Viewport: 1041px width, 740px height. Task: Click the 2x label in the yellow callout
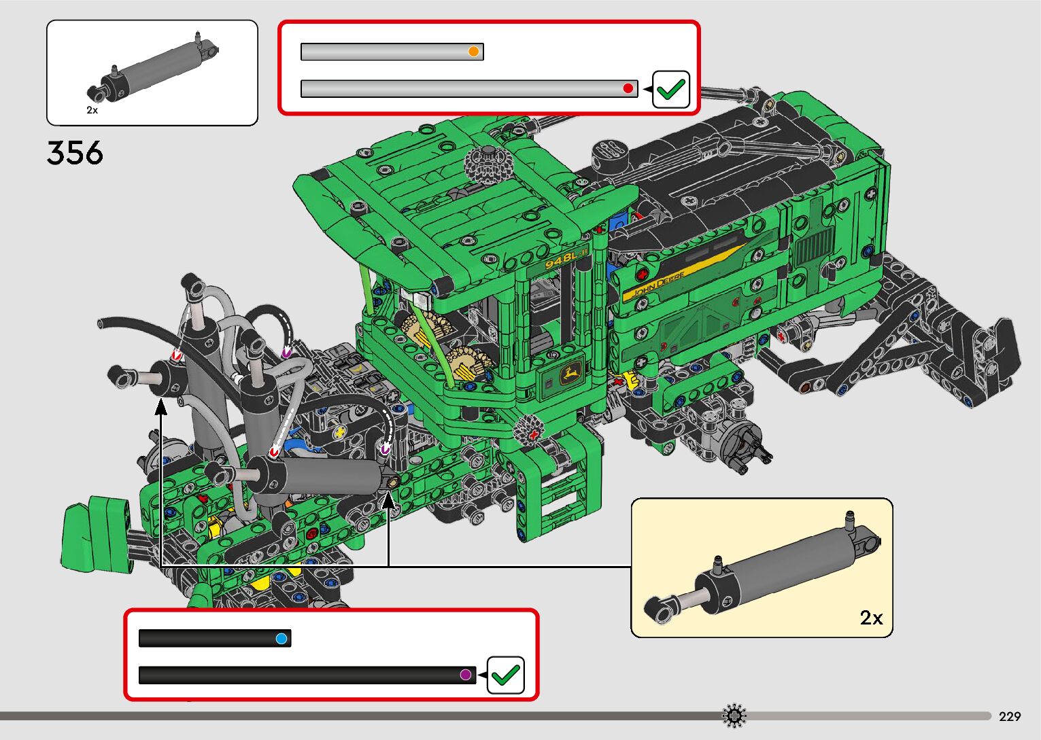871,617
